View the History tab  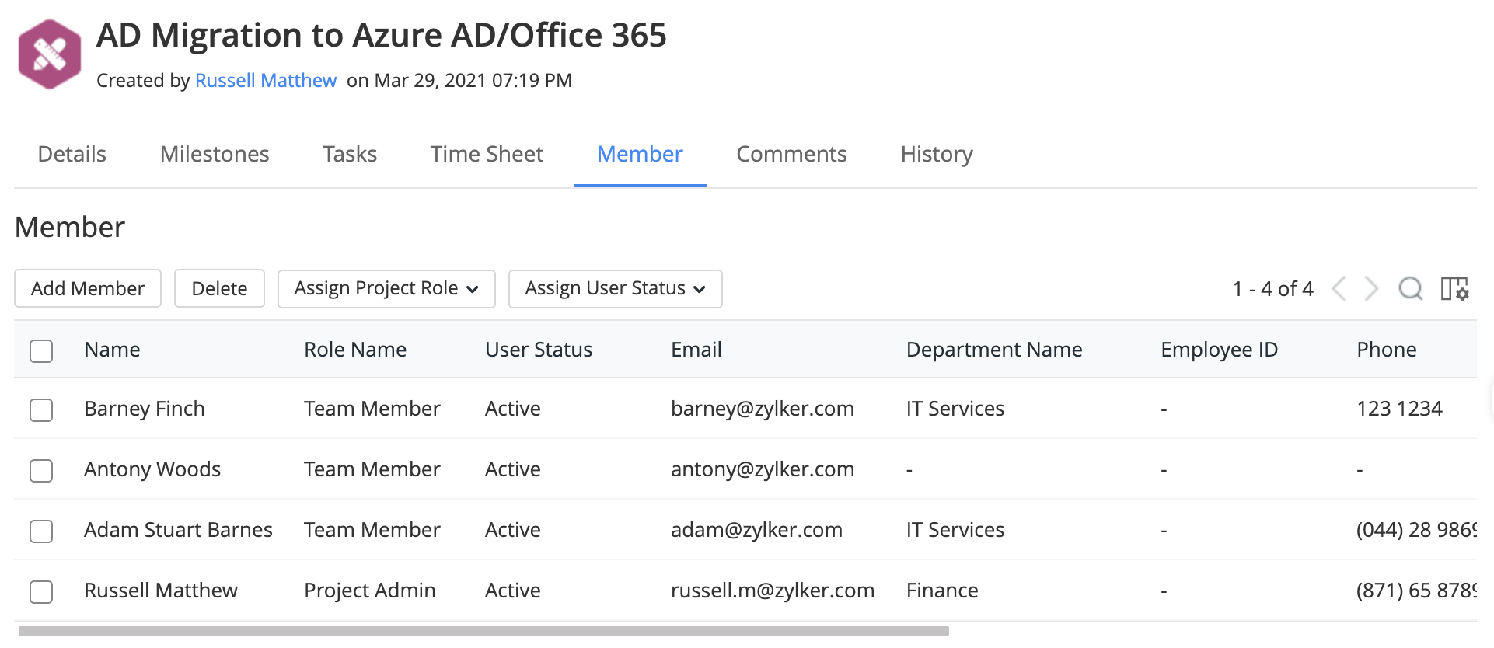click(x=937, y=154)
